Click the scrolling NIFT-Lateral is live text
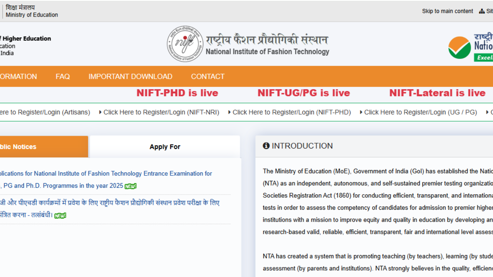Viewport: 493px width, 277px height. pos(437,93)
